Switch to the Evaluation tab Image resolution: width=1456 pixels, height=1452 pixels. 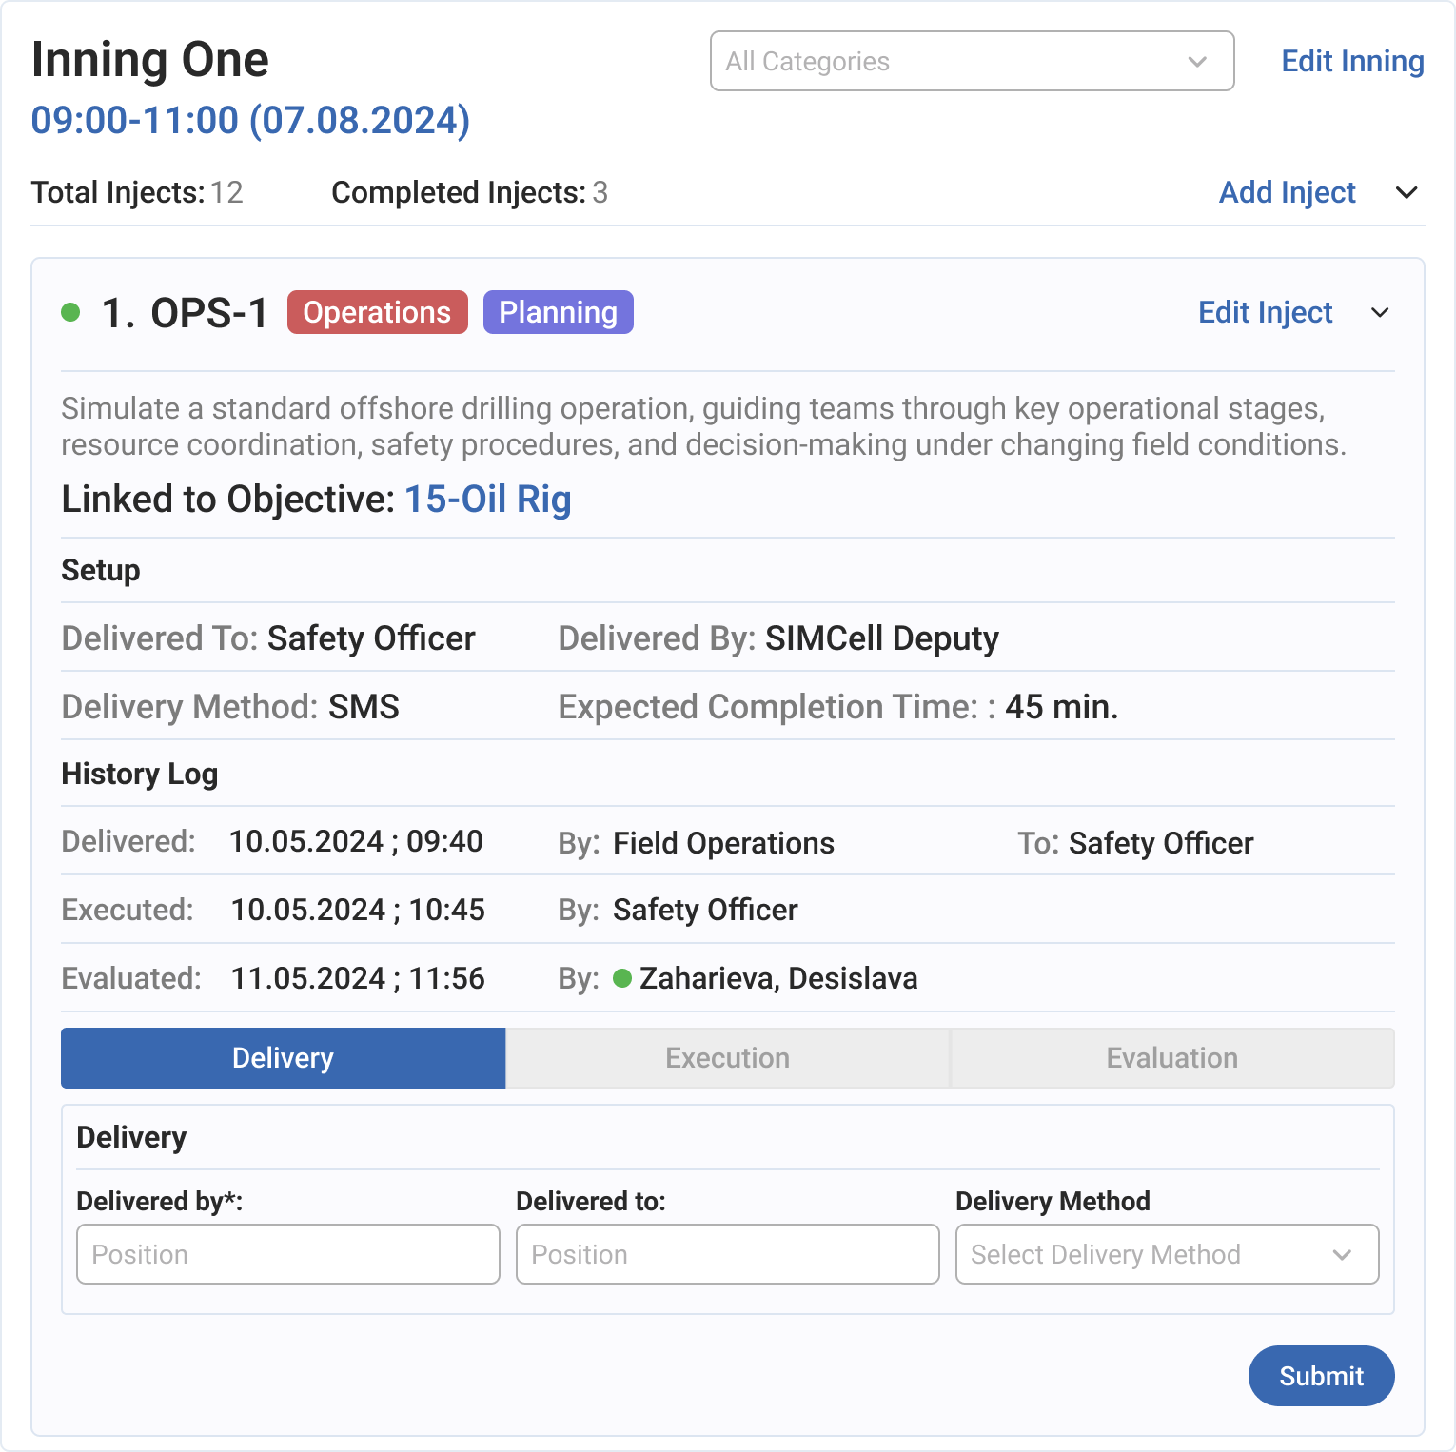coord(1172,1058)
